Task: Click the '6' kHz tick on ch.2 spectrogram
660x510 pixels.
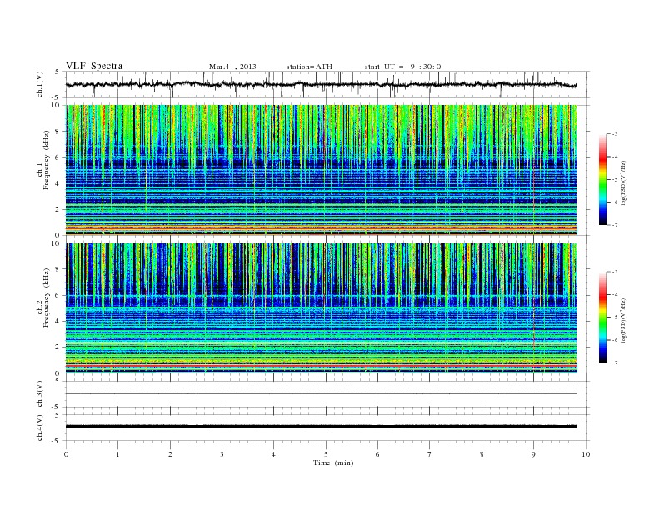Action: pos(57,295)
